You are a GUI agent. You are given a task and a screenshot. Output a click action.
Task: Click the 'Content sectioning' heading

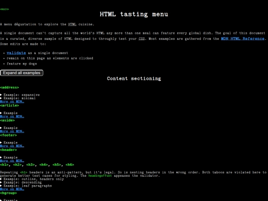[134, 78]
